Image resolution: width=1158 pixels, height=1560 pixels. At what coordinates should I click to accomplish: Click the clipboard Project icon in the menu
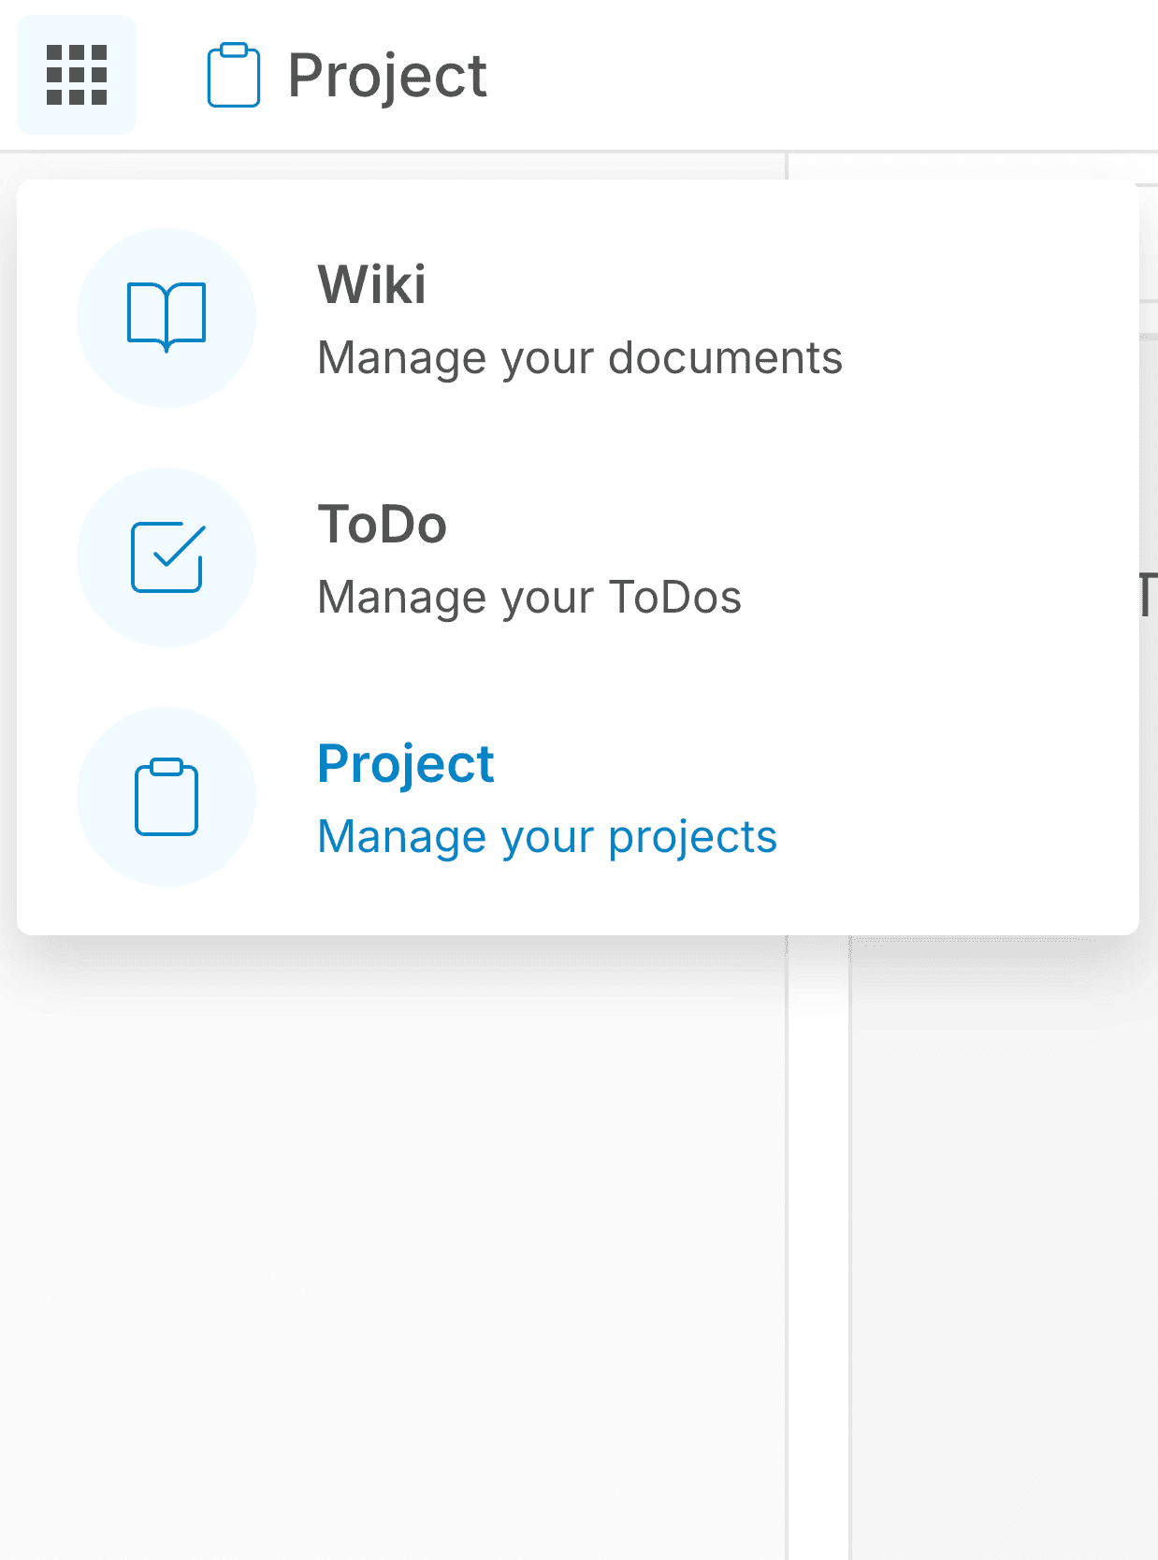(166, 798)
